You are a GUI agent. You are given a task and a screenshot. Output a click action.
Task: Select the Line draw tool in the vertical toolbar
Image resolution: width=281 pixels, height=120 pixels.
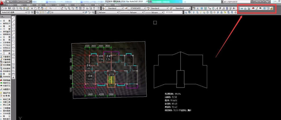point(13,18)
